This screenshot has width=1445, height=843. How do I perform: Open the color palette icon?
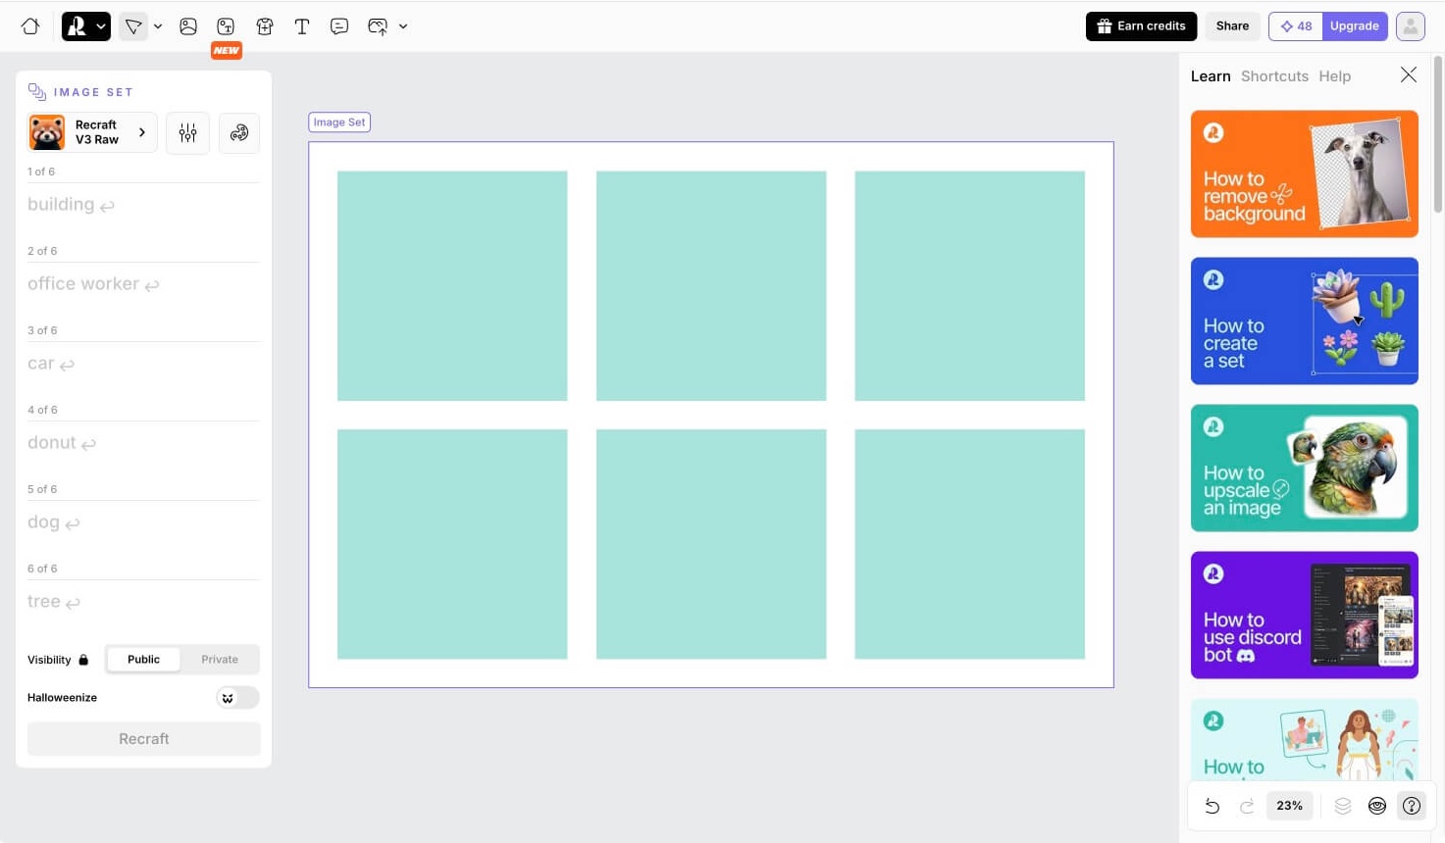pos(238,133)
